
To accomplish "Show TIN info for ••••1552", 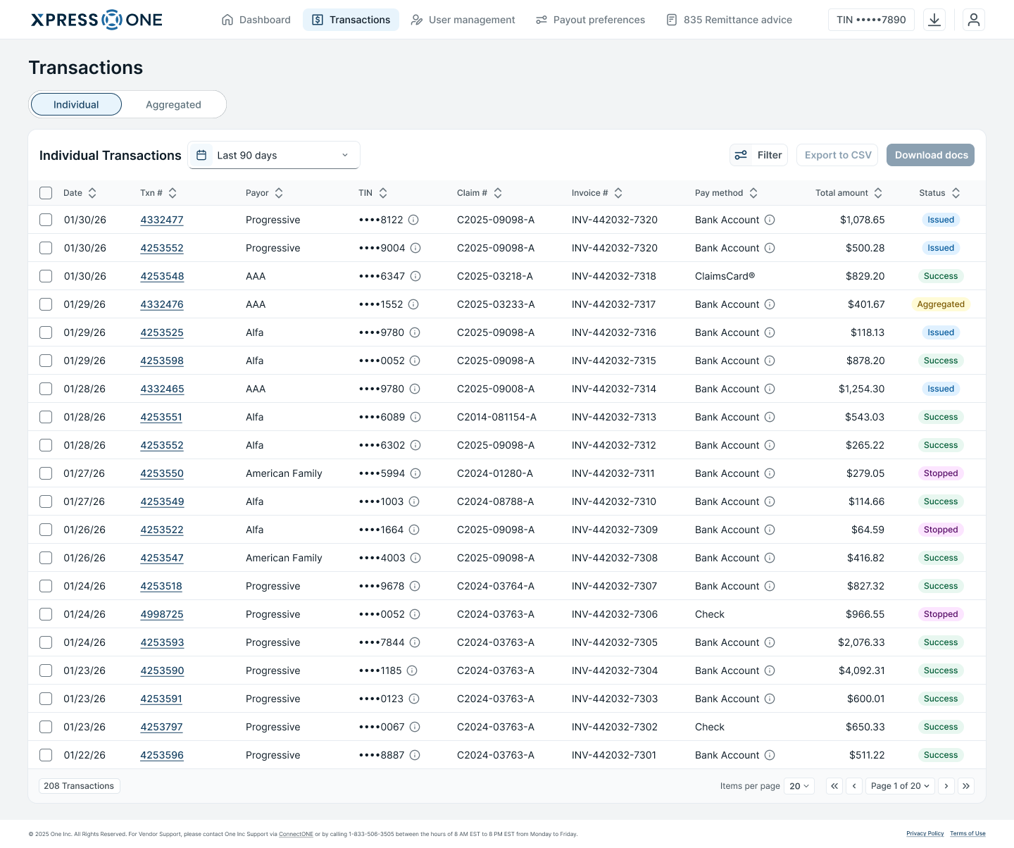I will (x=413, y=304).
